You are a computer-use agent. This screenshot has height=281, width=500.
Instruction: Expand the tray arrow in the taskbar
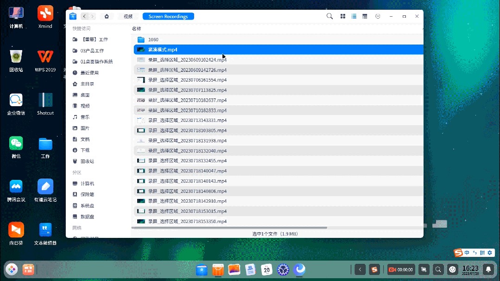360,269
